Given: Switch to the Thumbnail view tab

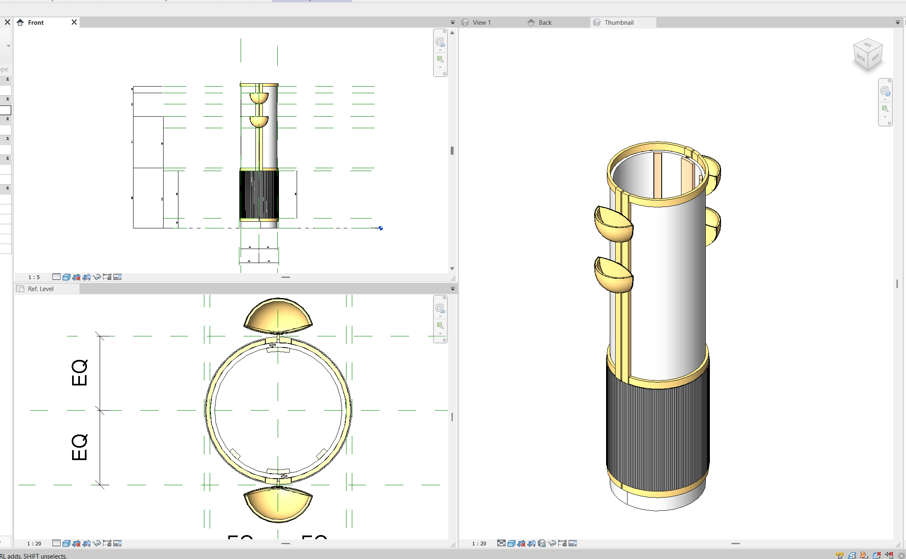Looking at the screenshot, I should [x=619, y=23].
